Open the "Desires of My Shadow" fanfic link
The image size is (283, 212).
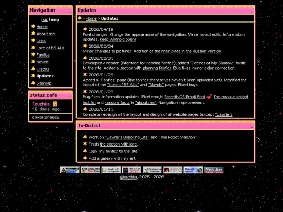click(212, 63)
